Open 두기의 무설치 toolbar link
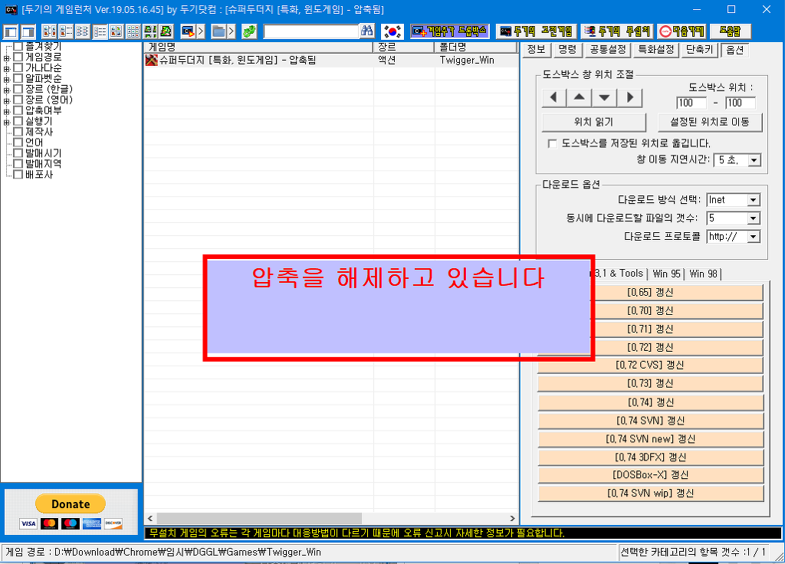The height and width of the screenshot is (564, 785). pyautogui.click(x=617, y=31)
